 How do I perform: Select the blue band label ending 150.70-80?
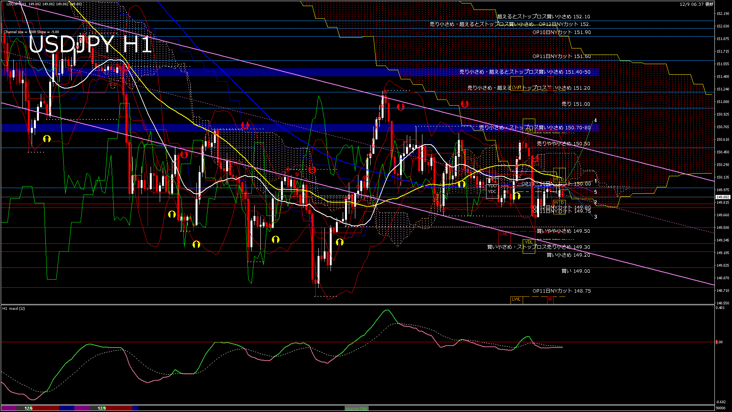pos(535,128)
